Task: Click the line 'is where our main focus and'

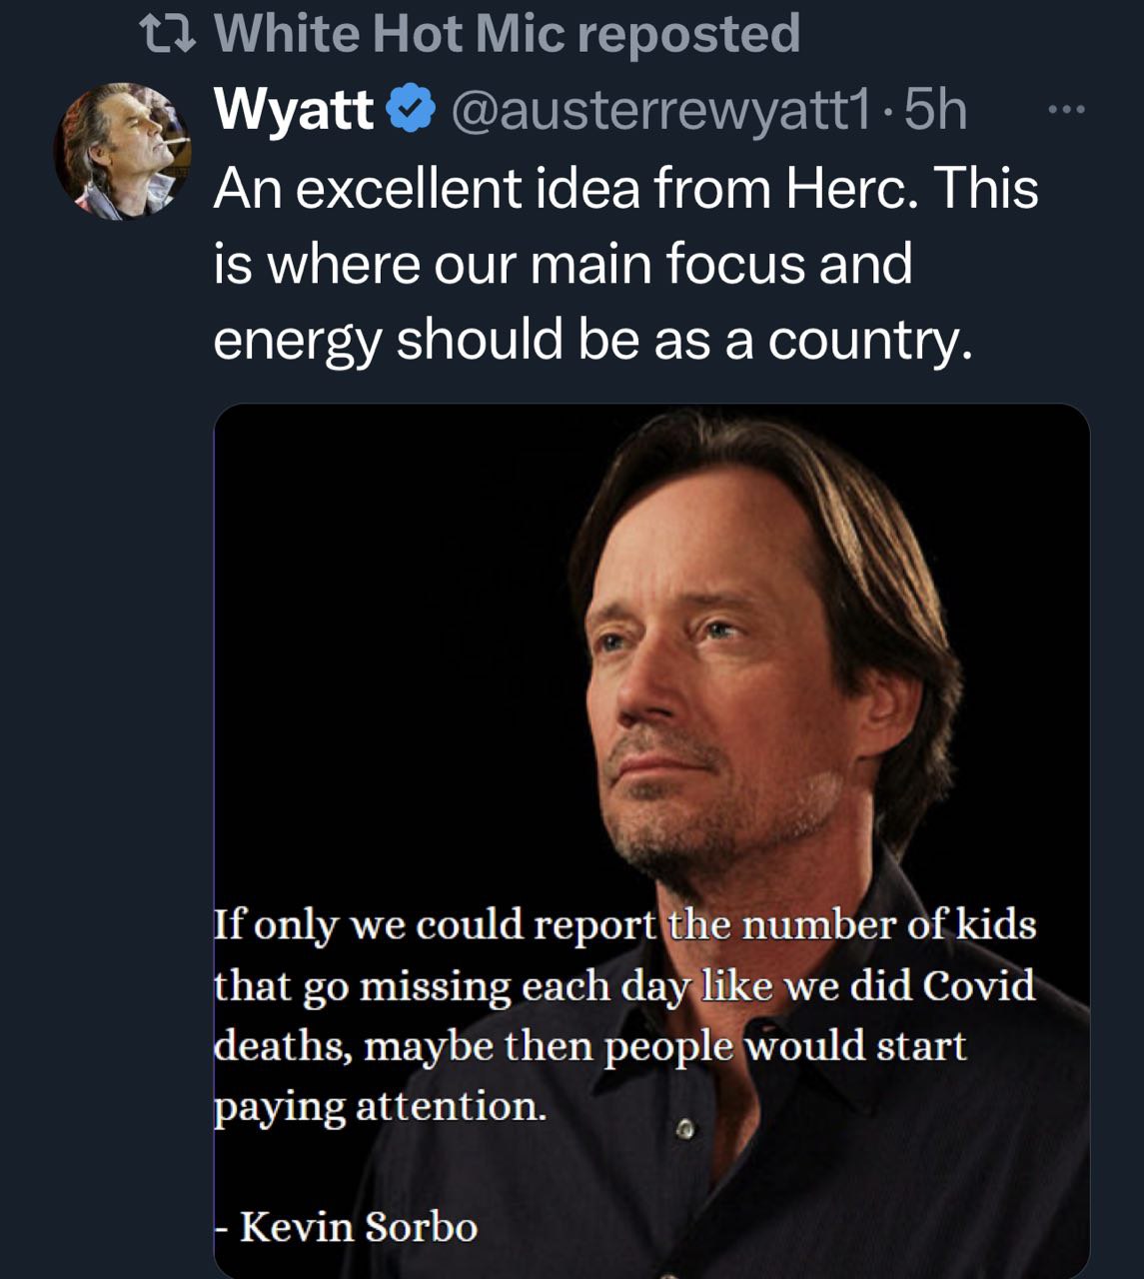Action: tap(563, 264)
